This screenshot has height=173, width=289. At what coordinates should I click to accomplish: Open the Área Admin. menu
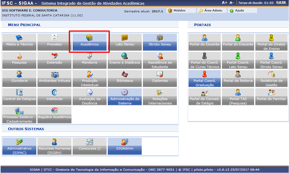(x=211, y=11)
